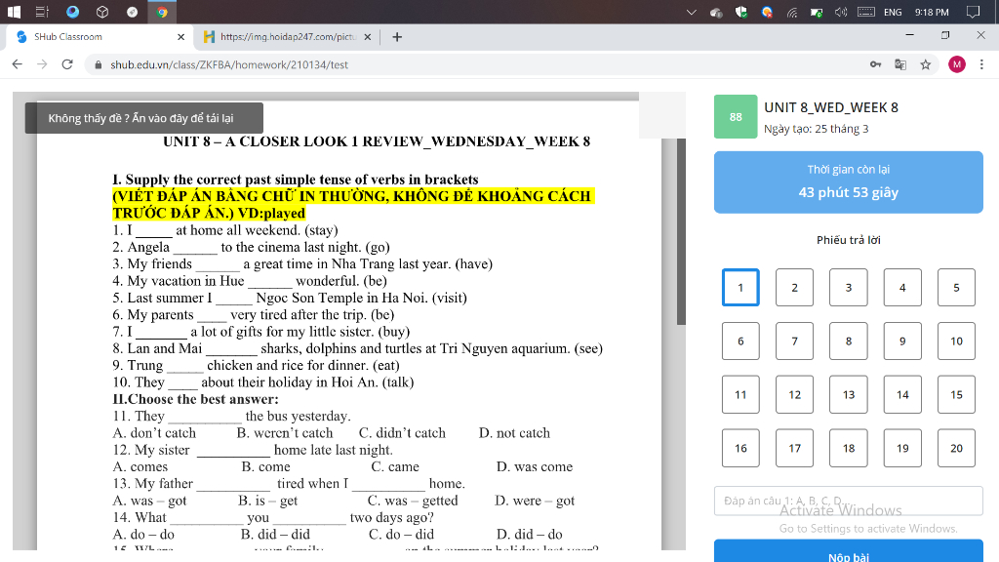The width and height of the screenshot is (999, 562).
Task: Click the vertical scrollbar of the exam document
Action: point(681,232)
